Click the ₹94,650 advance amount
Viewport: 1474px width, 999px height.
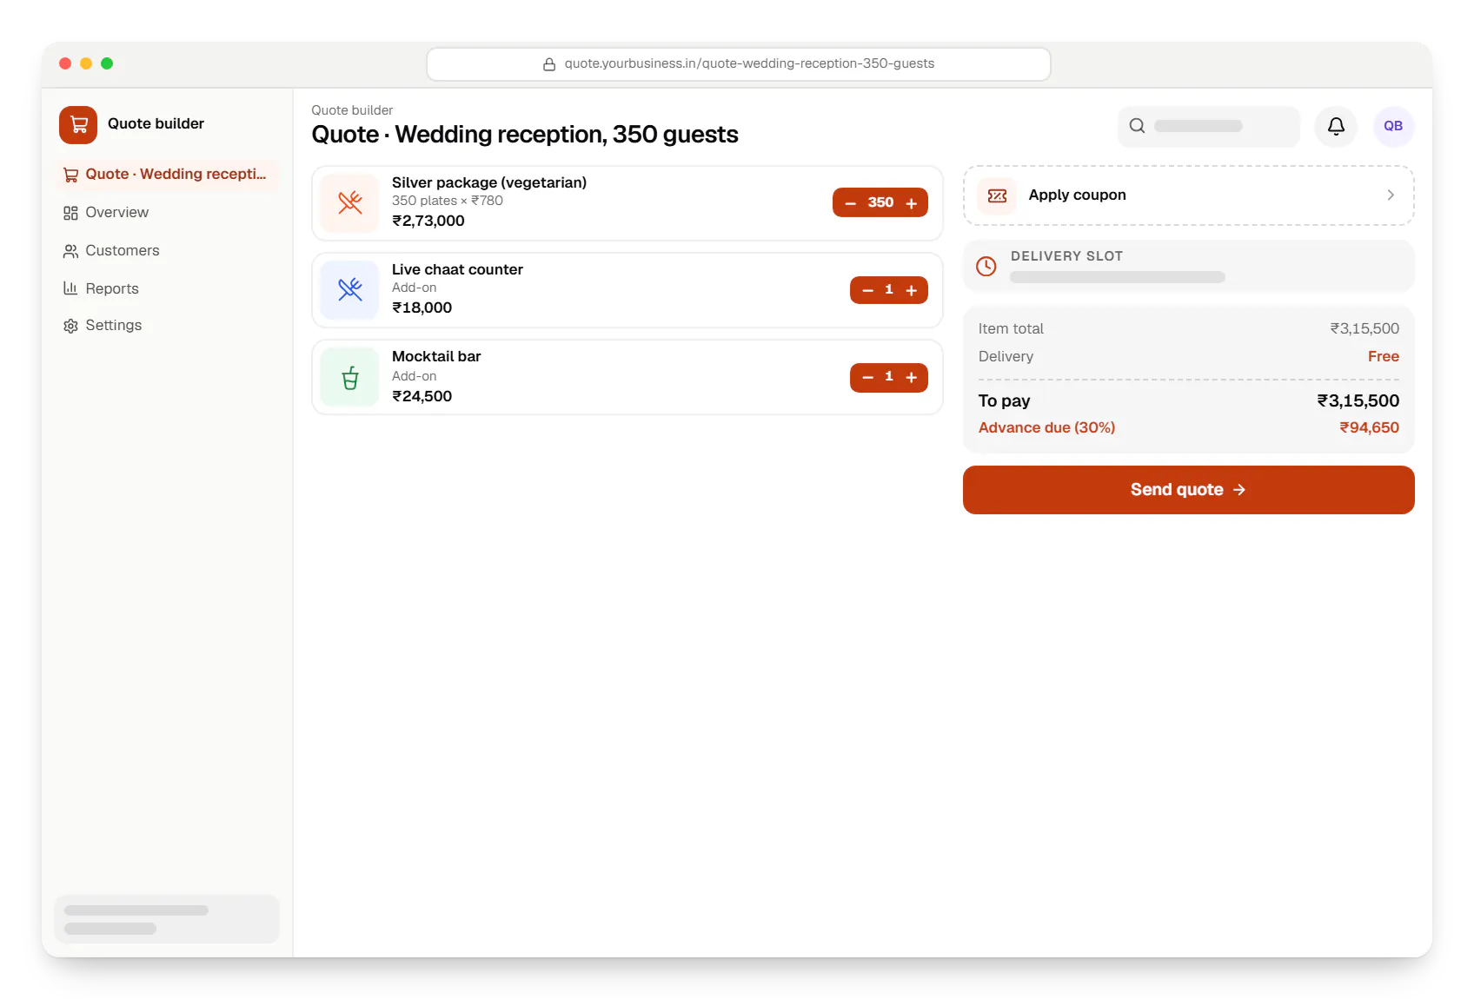pyautogui.click(x=1369, y=428)
